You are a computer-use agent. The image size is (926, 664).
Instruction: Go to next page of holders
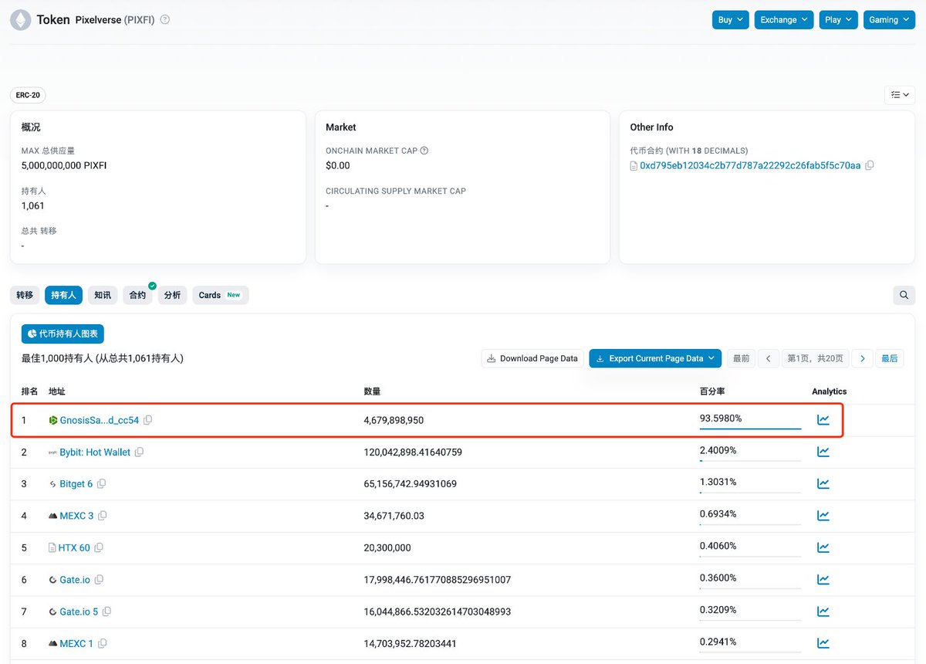click(x=863, y=358)
